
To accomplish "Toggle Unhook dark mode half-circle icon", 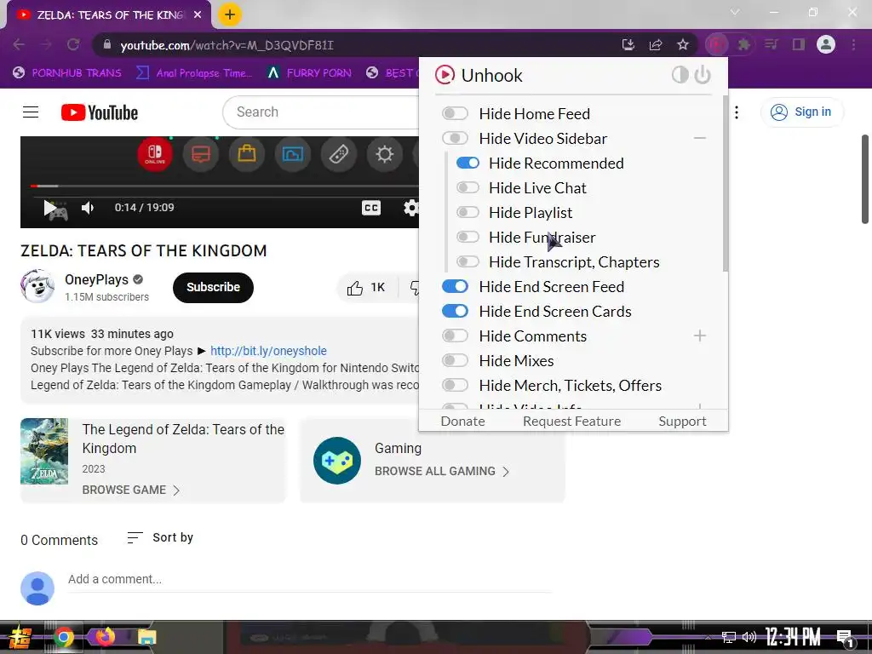I will [x=680, y=75].
